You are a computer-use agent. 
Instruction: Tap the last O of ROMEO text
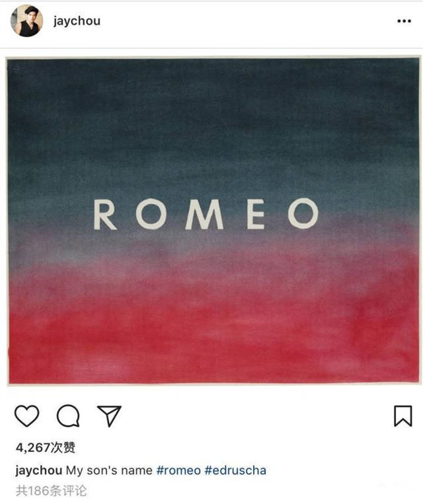[303, 213]
